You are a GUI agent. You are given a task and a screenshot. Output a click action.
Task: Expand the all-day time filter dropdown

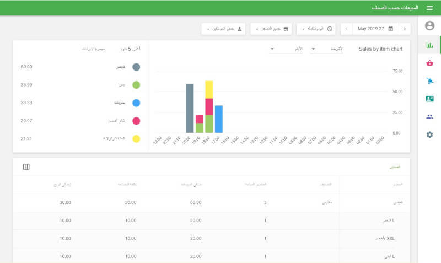coord(316,29)
